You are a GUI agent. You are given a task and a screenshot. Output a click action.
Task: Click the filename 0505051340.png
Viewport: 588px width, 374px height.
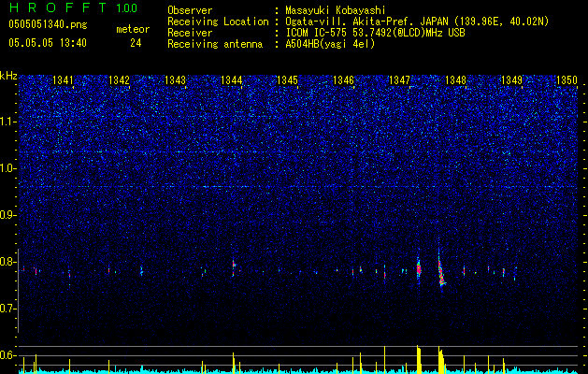coord(48,24)
